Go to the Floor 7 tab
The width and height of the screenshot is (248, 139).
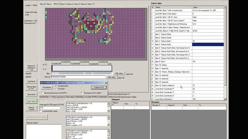[x=90, y=4]
